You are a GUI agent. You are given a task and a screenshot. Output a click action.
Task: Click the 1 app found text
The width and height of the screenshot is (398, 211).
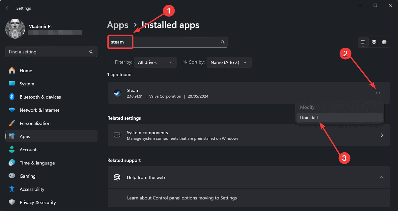(x=120, y=75)
